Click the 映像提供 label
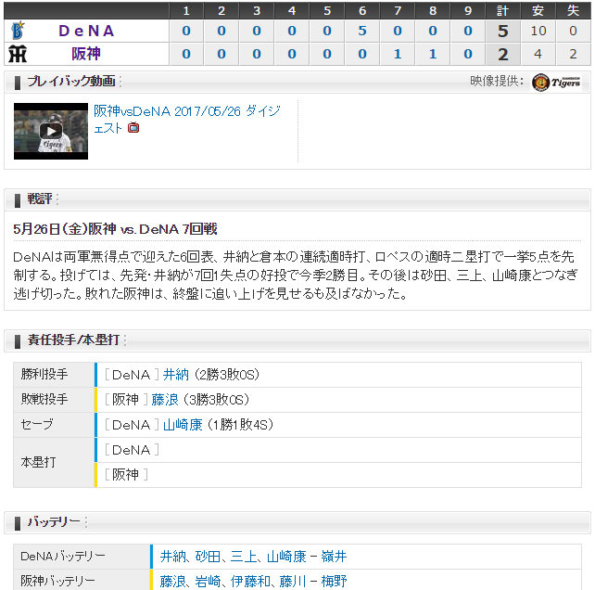 tap(497, 81)
